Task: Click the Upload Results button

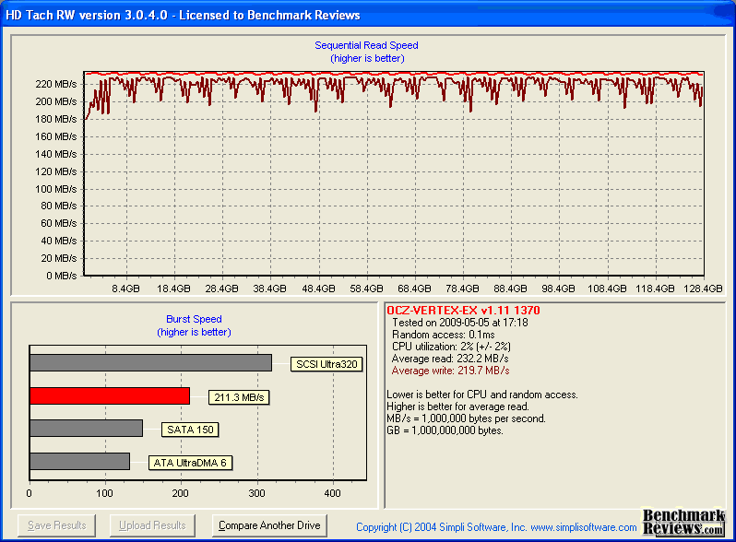Action: 152,525
